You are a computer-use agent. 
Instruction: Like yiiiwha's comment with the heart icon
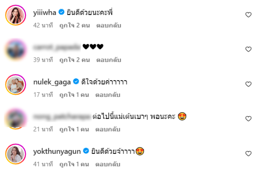[248, 15]
